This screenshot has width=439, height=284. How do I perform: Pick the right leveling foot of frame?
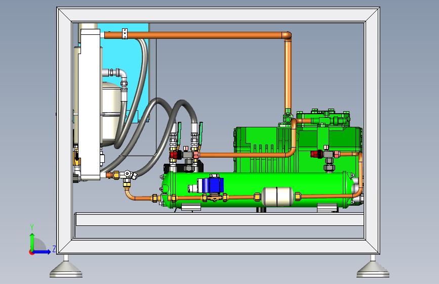373,266
